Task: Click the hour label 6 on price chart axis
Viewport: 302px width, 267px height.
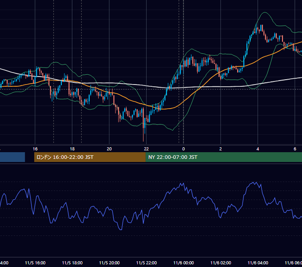Action: click(x=295, y=149)
